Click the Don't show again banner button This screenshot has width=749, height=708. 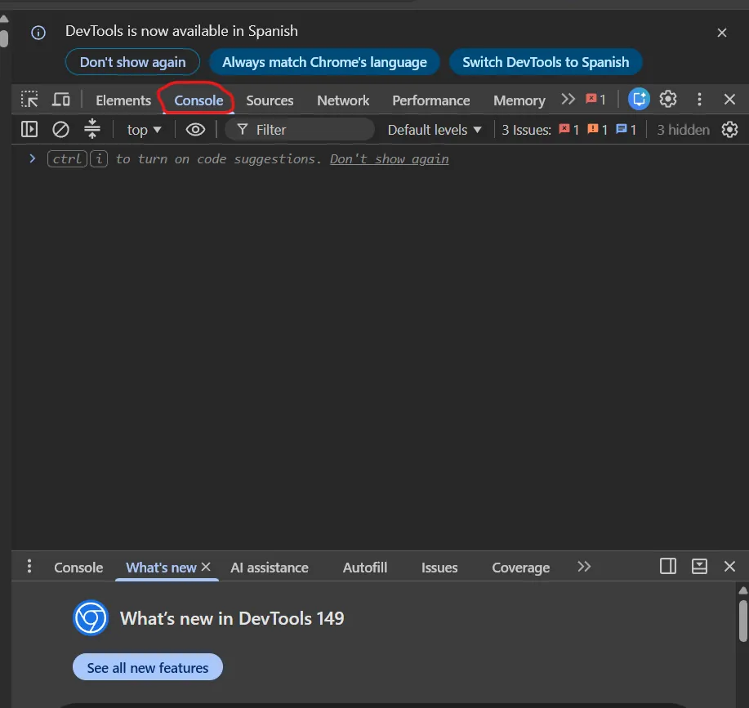133,62
